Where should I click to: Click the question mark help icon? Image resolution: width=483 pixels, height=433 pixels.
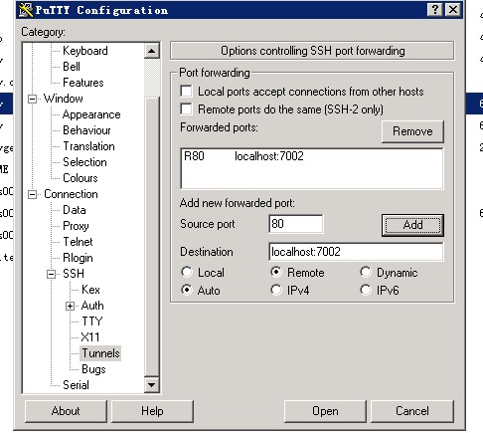pyautogui.click(x=435, y=9)
